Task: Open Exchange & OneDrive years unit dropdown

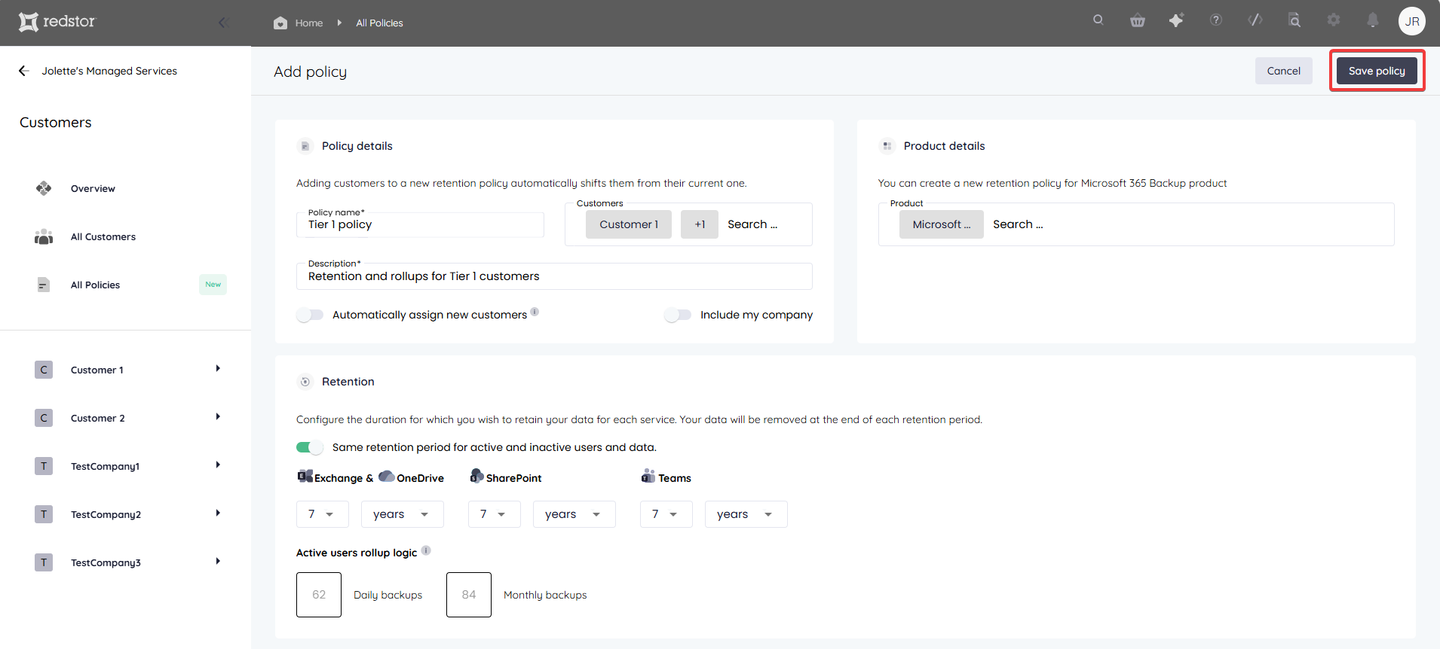Action: [x=403, y=514]
